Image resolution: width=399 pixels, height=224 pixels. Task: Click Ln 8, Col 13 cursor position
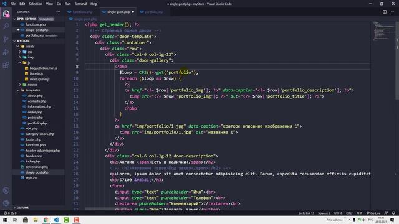click(306, 213)
